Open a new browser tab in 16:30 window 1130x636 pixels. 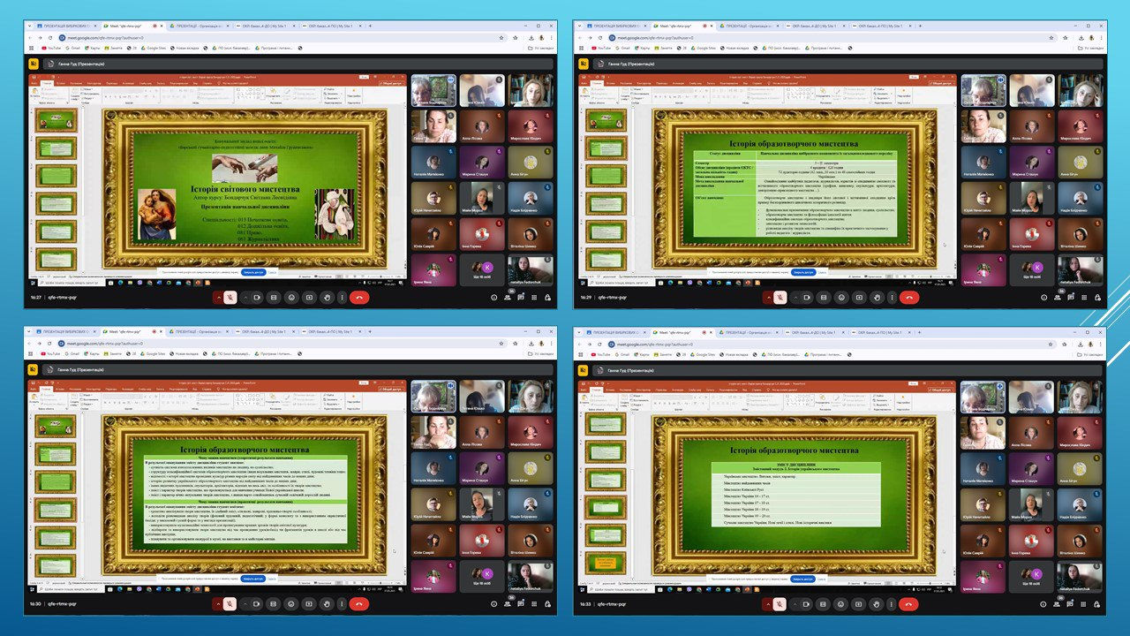tap(370, 333)
